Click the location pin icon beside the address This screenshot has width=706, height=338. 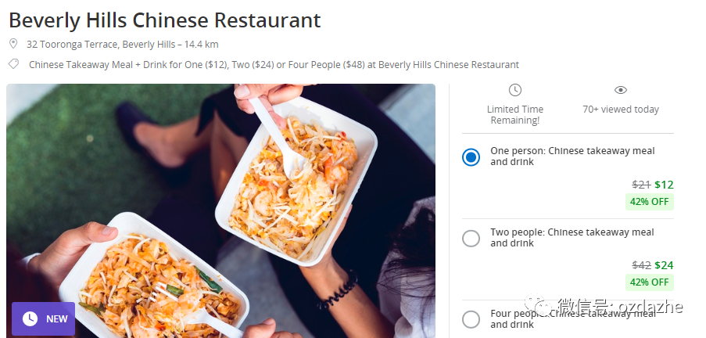13,44
